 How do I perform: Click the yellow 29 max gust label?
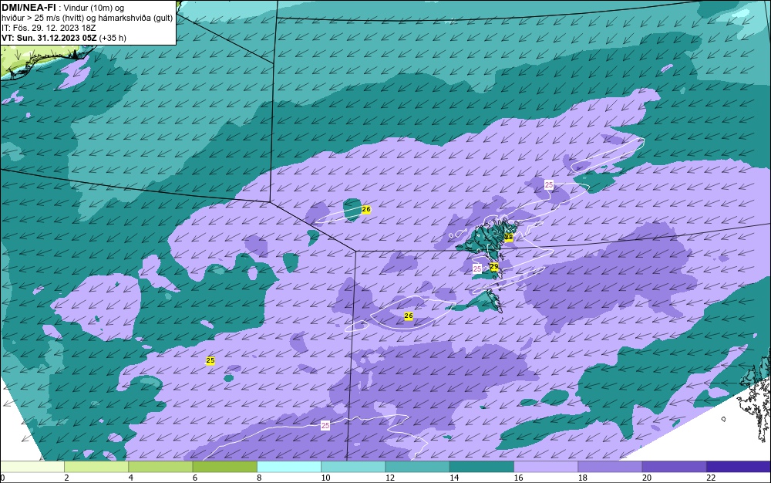494,267
